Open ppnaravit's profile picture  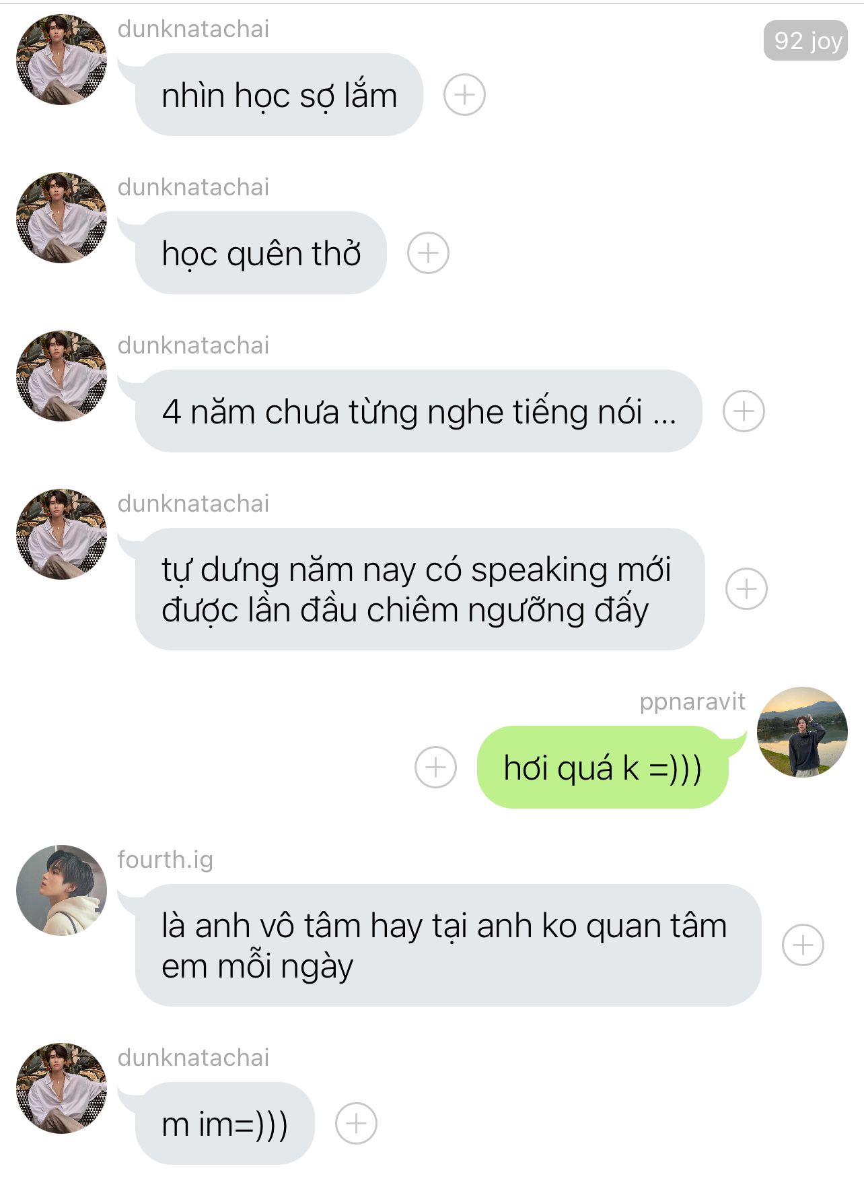click(802, 732)
